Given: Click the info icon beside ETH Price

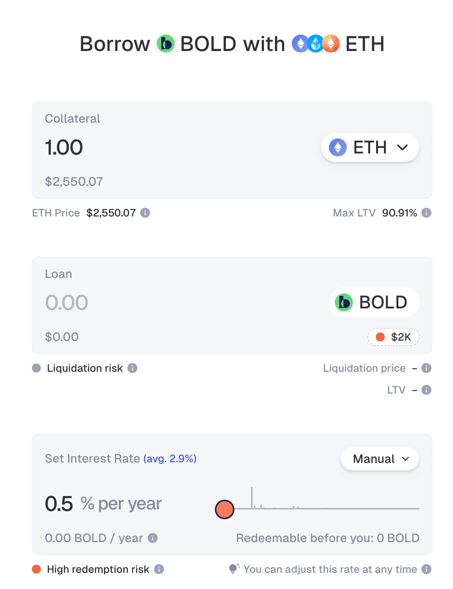Looking at the screenshot, I should 145,213.
